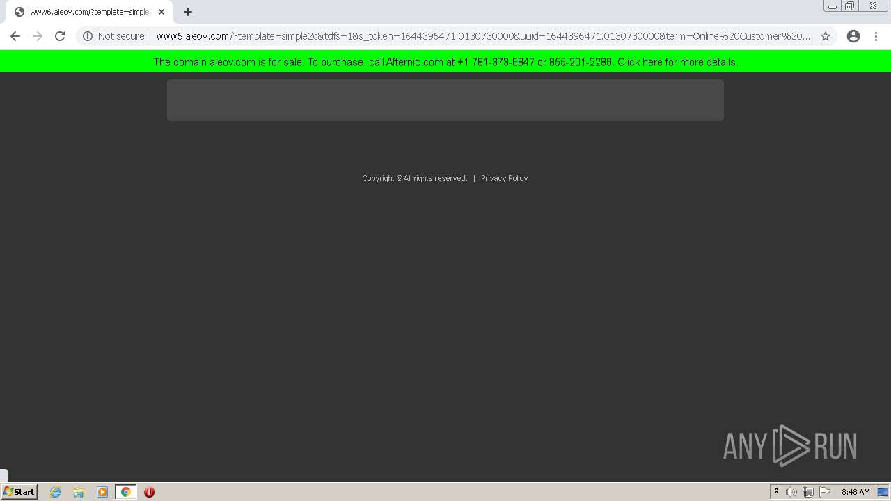The image size is (891, 501).
Task: Close the www6.aieov.com tab
Action: click(161, 12)
